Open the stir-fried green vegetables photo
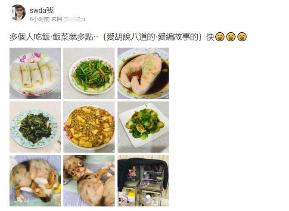The height and width of the screenshot is (211, 289). coord(89,73)
